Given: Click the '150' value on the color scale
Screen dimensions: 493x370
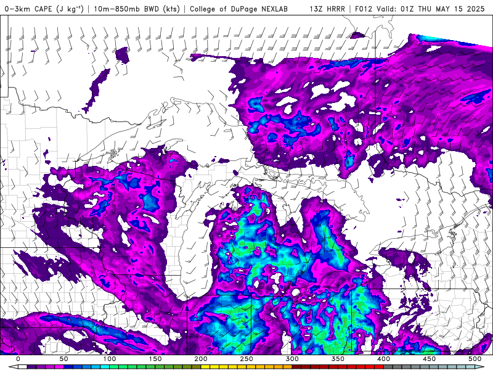Looking at the screenshot, I should pyautogui.click(x=155, y=359).
